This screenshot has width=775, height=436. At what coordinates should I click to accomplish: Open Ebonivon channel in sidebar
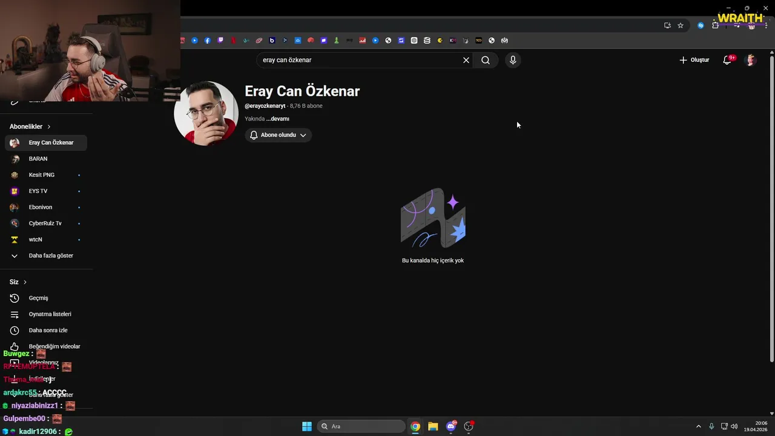coord(46,207)
